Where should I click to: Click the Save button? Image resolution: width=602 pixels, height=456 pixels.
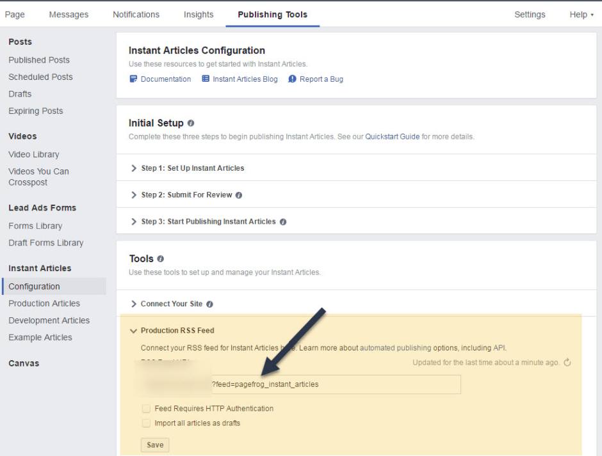point(155,445)
